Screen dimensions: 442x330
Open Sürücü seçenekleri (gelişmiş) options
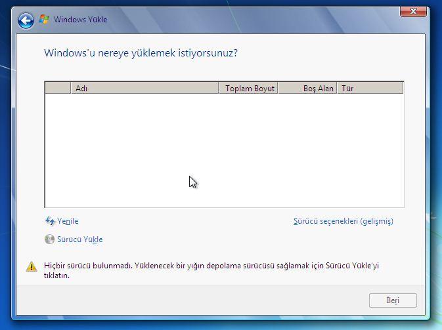(x=343, y=221)
